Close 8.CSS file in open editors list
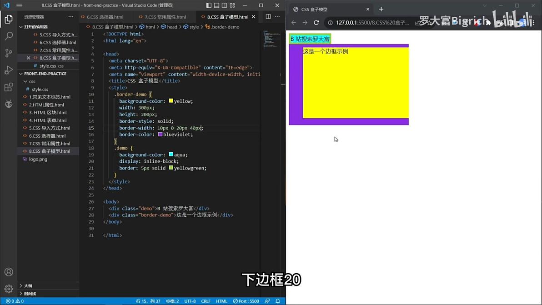The width and height of the screenshot is (542, 305). (x=28, y=58)
